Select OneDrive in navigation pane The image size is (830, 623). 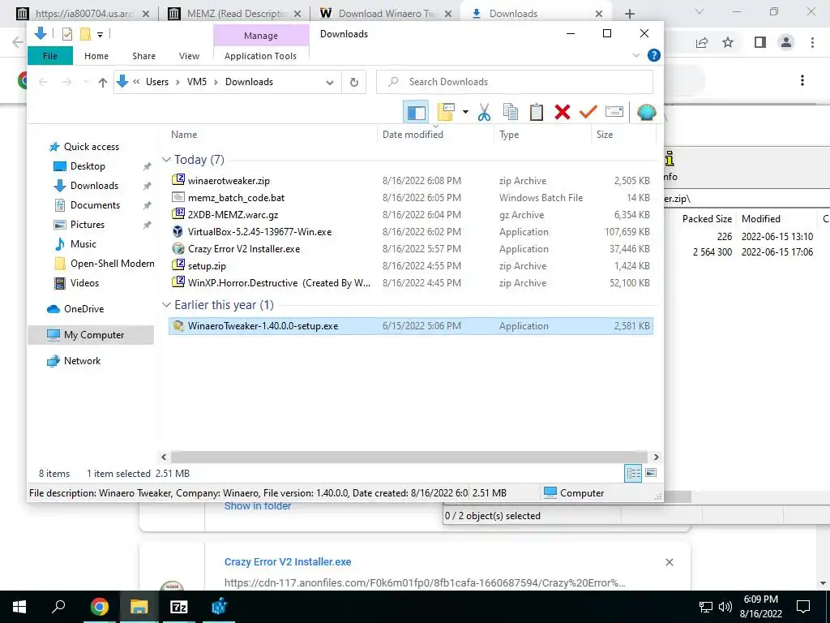click(x=83, y=309)
